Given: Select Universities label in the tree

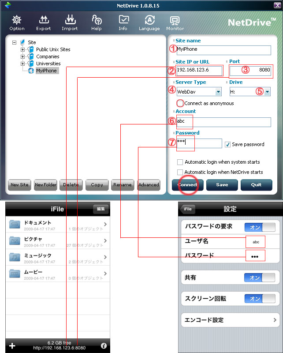Looking at the screenshot, I should pos(48,64).
